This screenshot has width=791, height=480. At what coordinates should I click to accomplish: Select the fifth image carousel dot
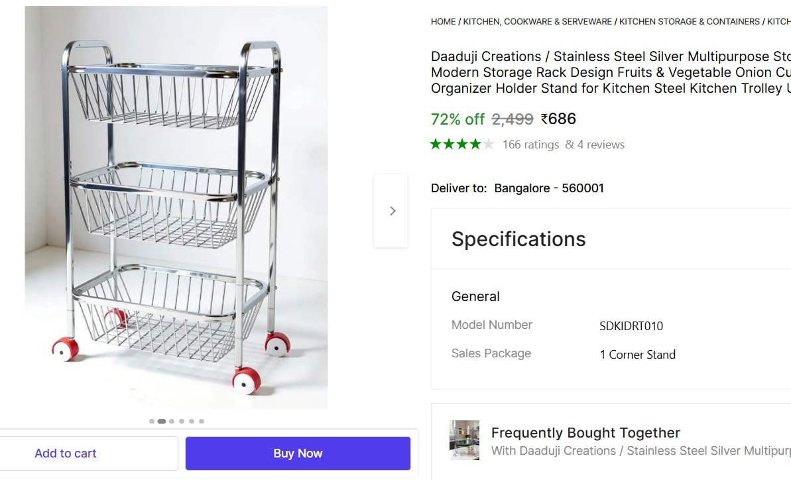[192, 421]
